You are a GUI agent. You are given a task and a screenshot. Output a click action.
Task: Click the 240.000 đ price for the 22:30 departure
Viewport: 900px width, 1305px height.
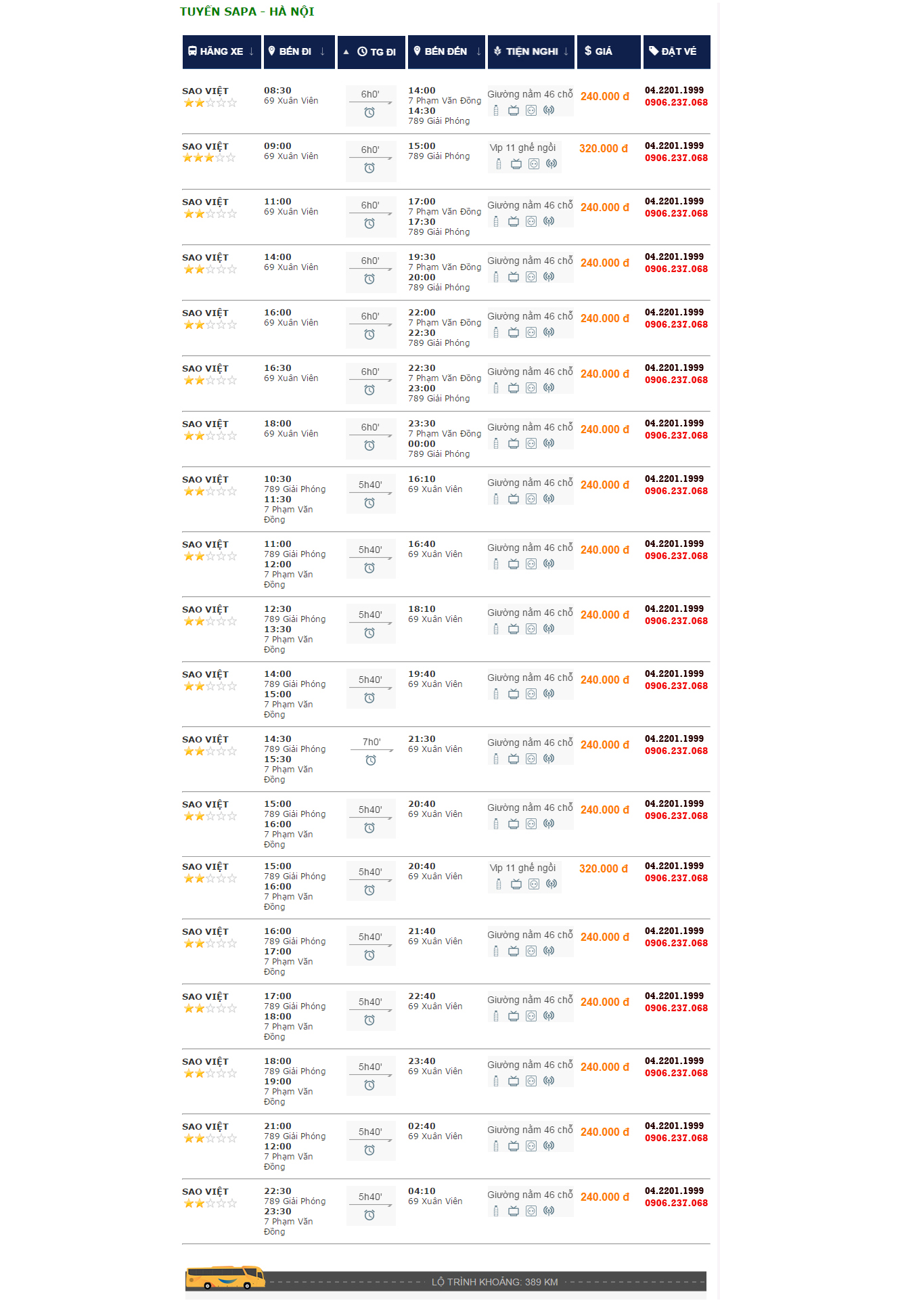[x=604, y=1197]
